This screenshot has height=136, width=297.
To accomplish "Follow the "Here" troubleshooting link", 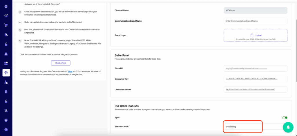I will point(70,71).
